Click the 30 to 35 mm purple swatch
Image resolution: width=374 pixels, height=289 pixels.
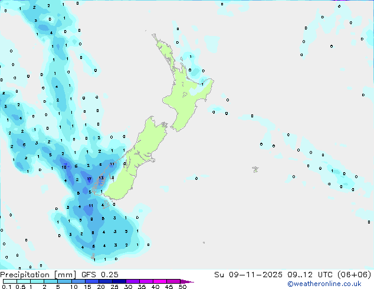click(x=132, y=281)
